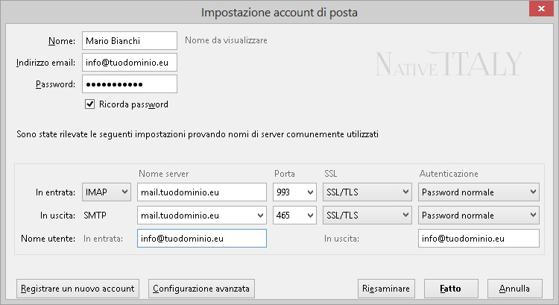This screenshot has width=559, height=305.
Task: Open outgoing Password normale authentication dropdown
Action: click(479, 215)
